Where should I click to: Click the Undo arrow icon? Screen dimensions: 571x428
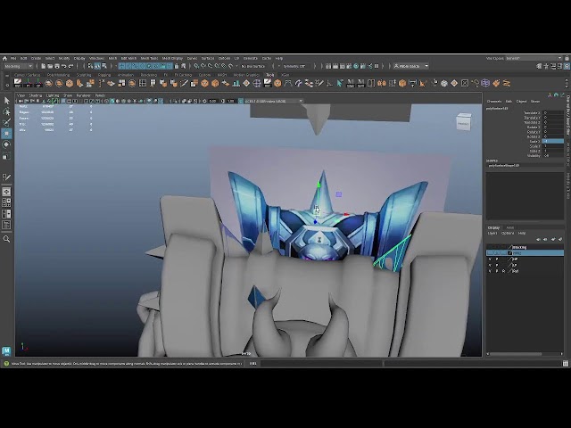[x=64, y=66]
